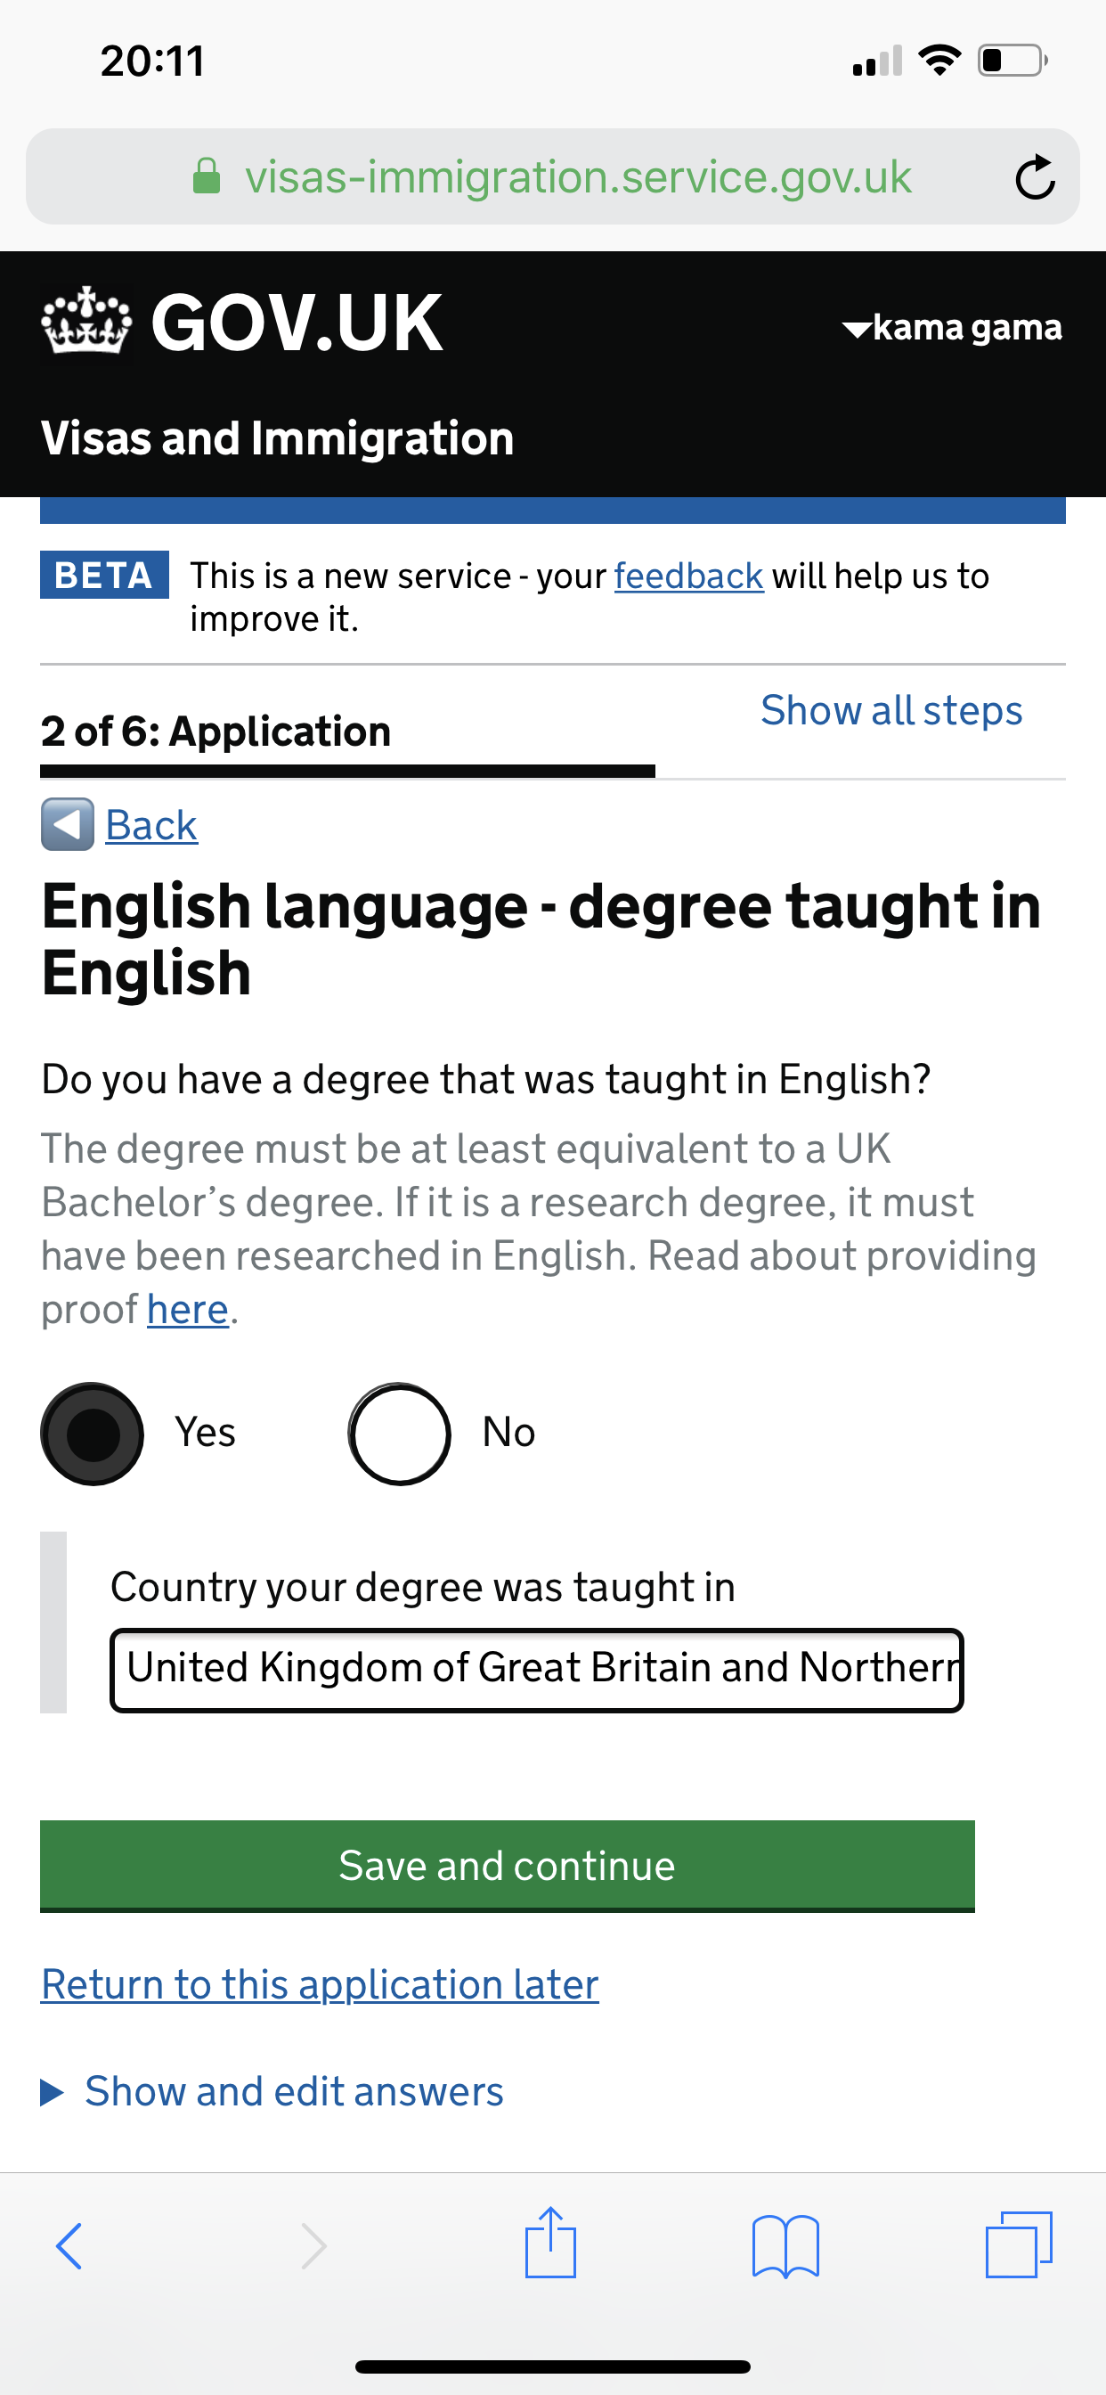The image size is (1106, 2395).
Task: Follow the Return to this application later link
Action: click(320, 1984)
